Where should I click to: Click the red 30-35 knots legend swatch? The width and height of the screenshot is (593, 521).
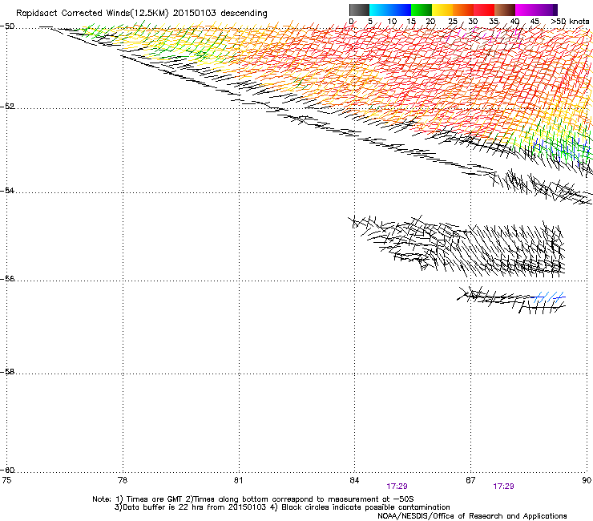click(484, 10)
